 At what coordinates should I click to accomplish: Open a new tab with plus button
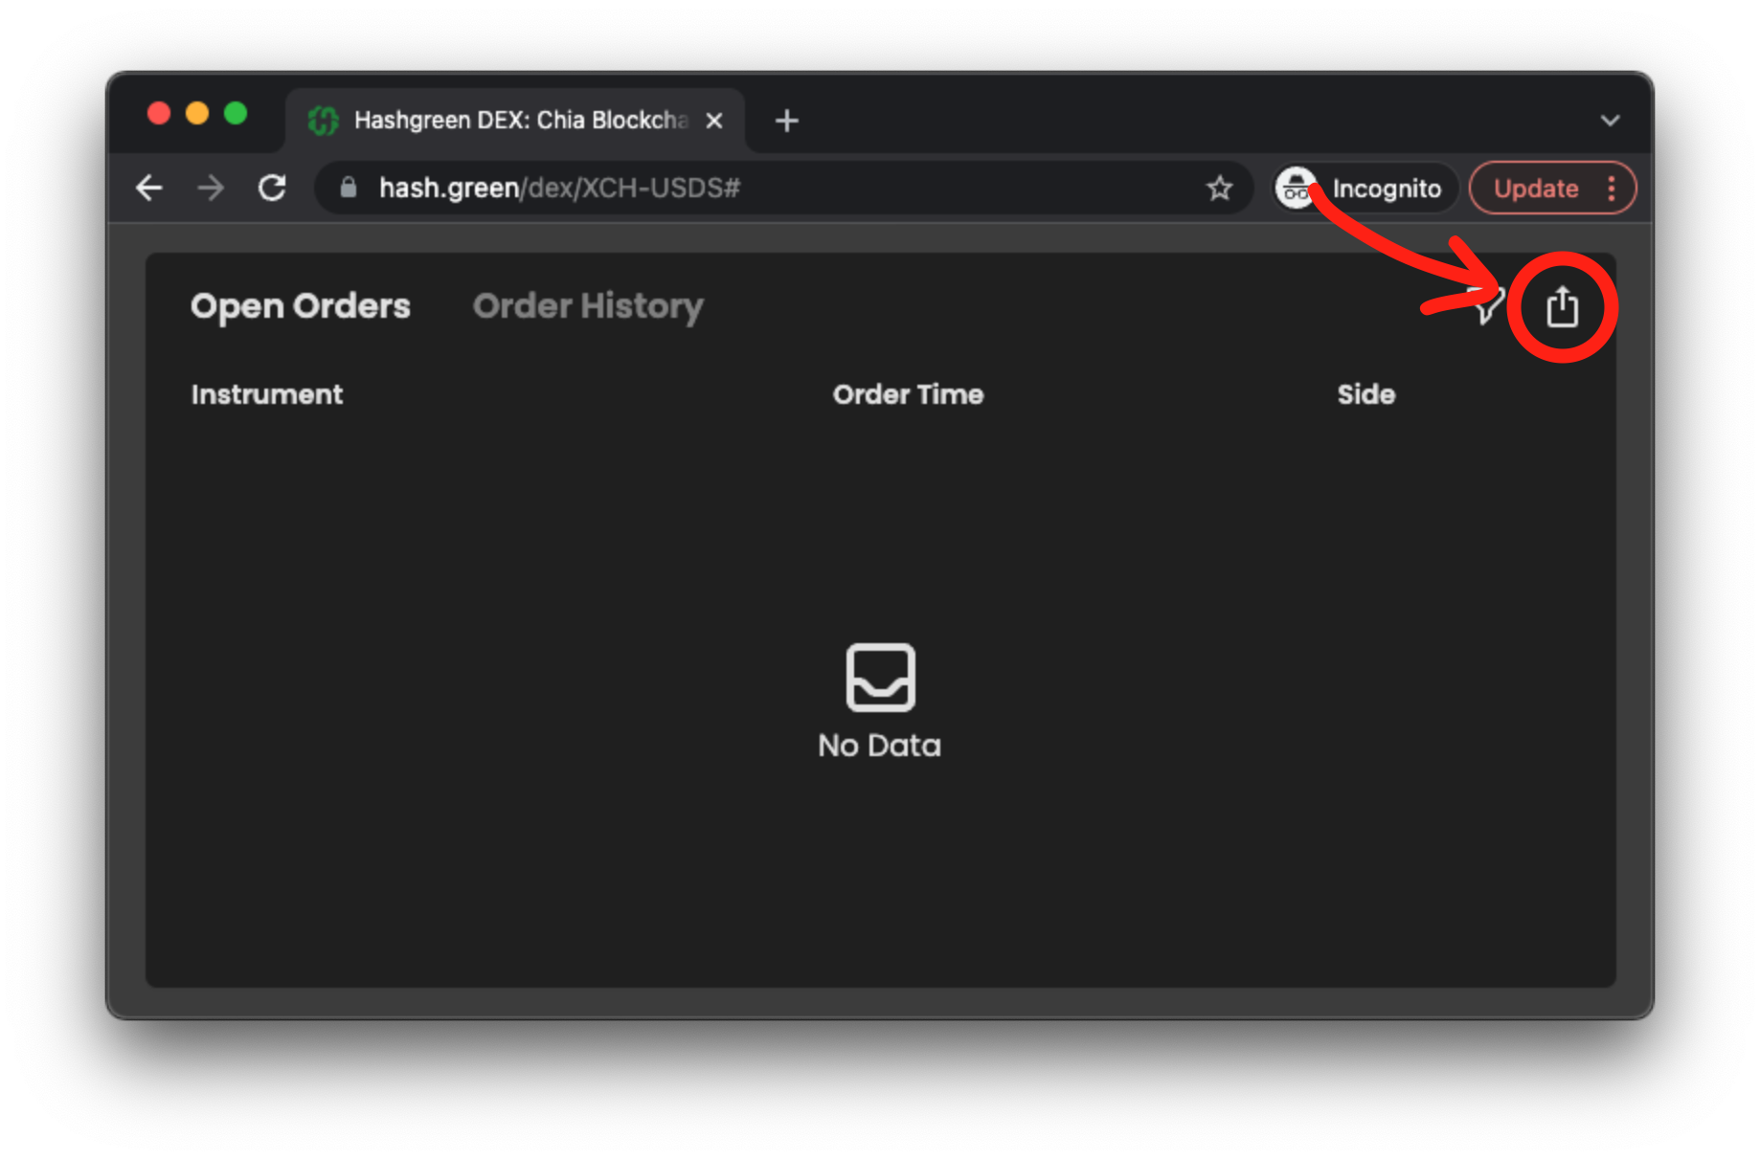[x=786, y=121]
